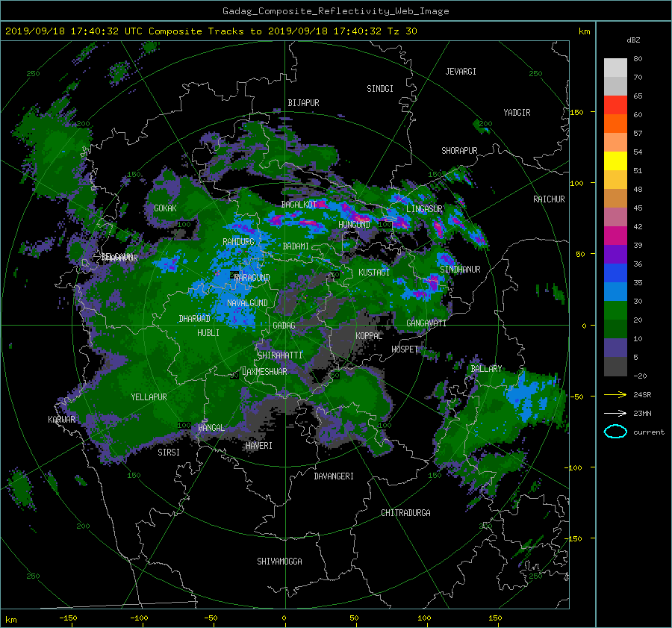Click the bright green 20 dBZ legend swatch

[x=615, y=311]
